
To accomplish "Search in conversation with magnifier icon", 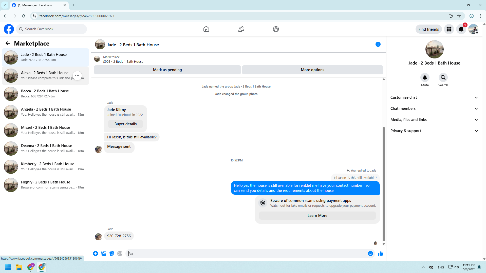I will click(x=443, y=77).
